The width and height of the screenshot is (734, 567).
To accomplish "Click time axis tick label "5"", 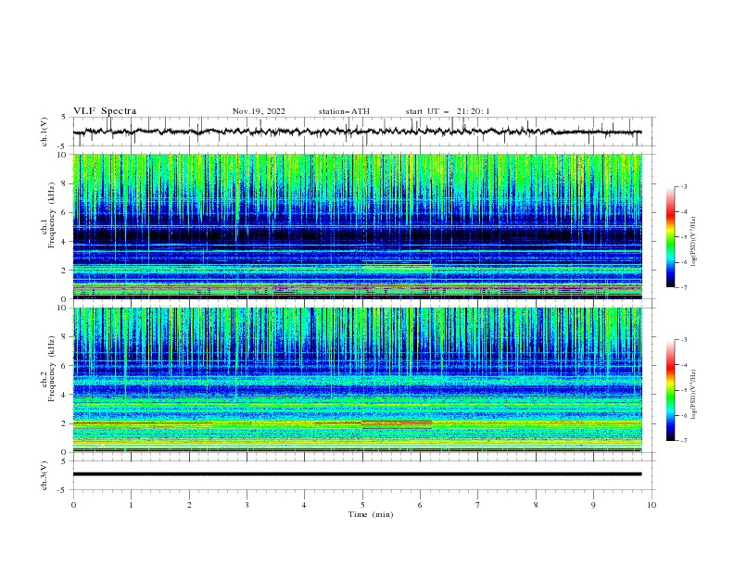I will point(362,505).
